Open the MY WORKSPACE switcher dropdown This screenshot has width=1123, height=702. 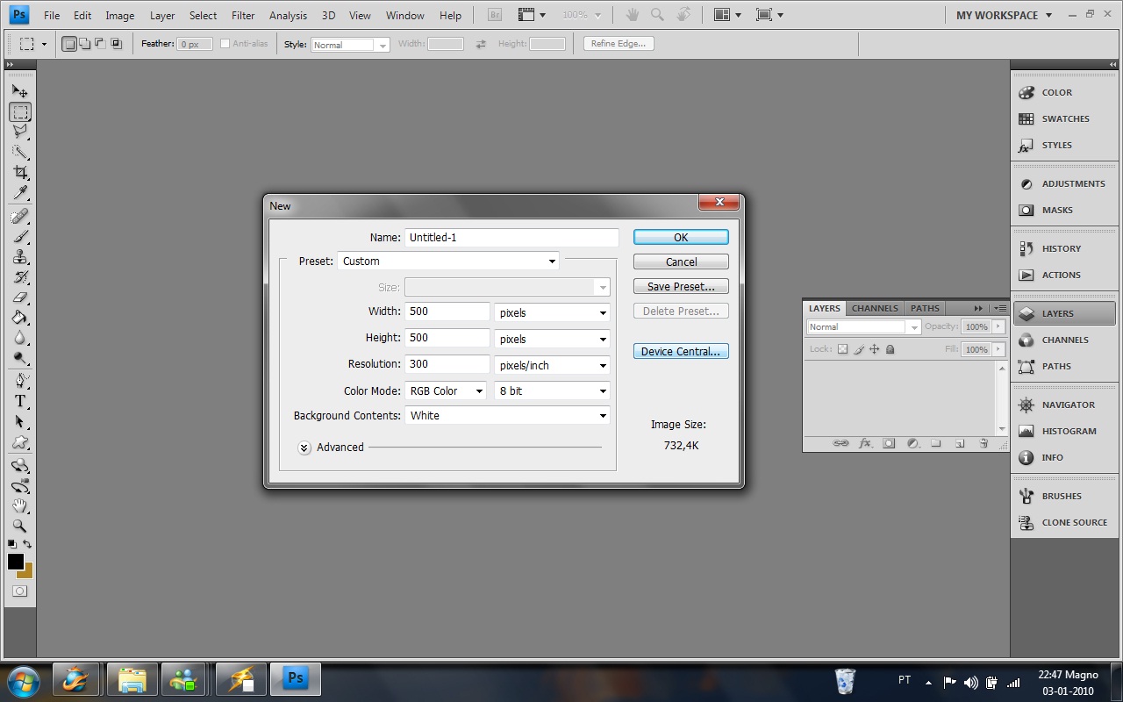point(1005,15)
